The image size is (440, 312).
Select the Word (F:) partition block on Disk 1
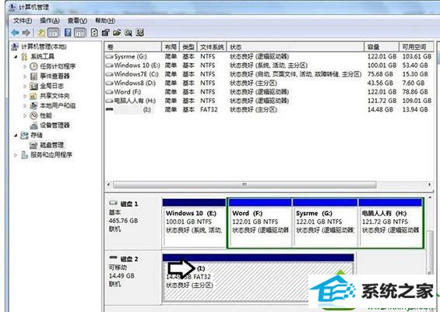point(260,223)
